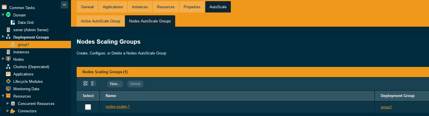Select Resources label in the tree
429x116 pixels.
click(22, 96)
